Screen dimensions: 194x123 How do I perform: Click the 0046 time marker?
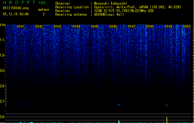click(x=113, y=26)
